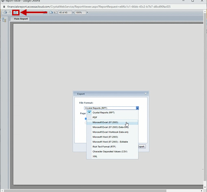207x192 pixels.
Task: Choose PDF export format
Action: [113, 117]
